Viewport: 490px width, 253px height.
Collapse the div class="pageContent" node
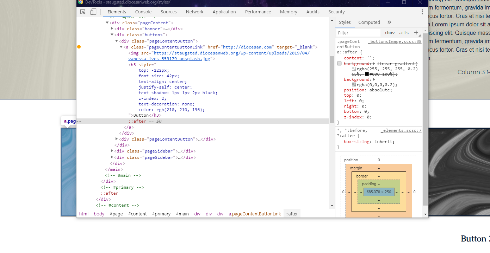(107, 23)
